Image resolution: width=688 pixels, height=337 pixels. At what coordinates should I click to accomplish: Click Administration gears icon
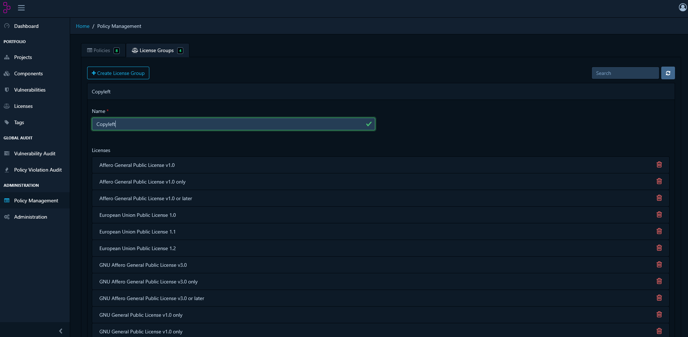7,217
